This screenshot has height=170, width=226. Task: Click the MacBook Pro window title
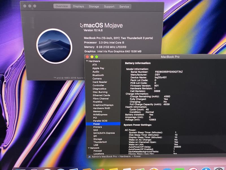point(170,57)
